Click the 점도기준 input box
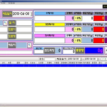Screen dimensions: 107x107 click(39, 52)
